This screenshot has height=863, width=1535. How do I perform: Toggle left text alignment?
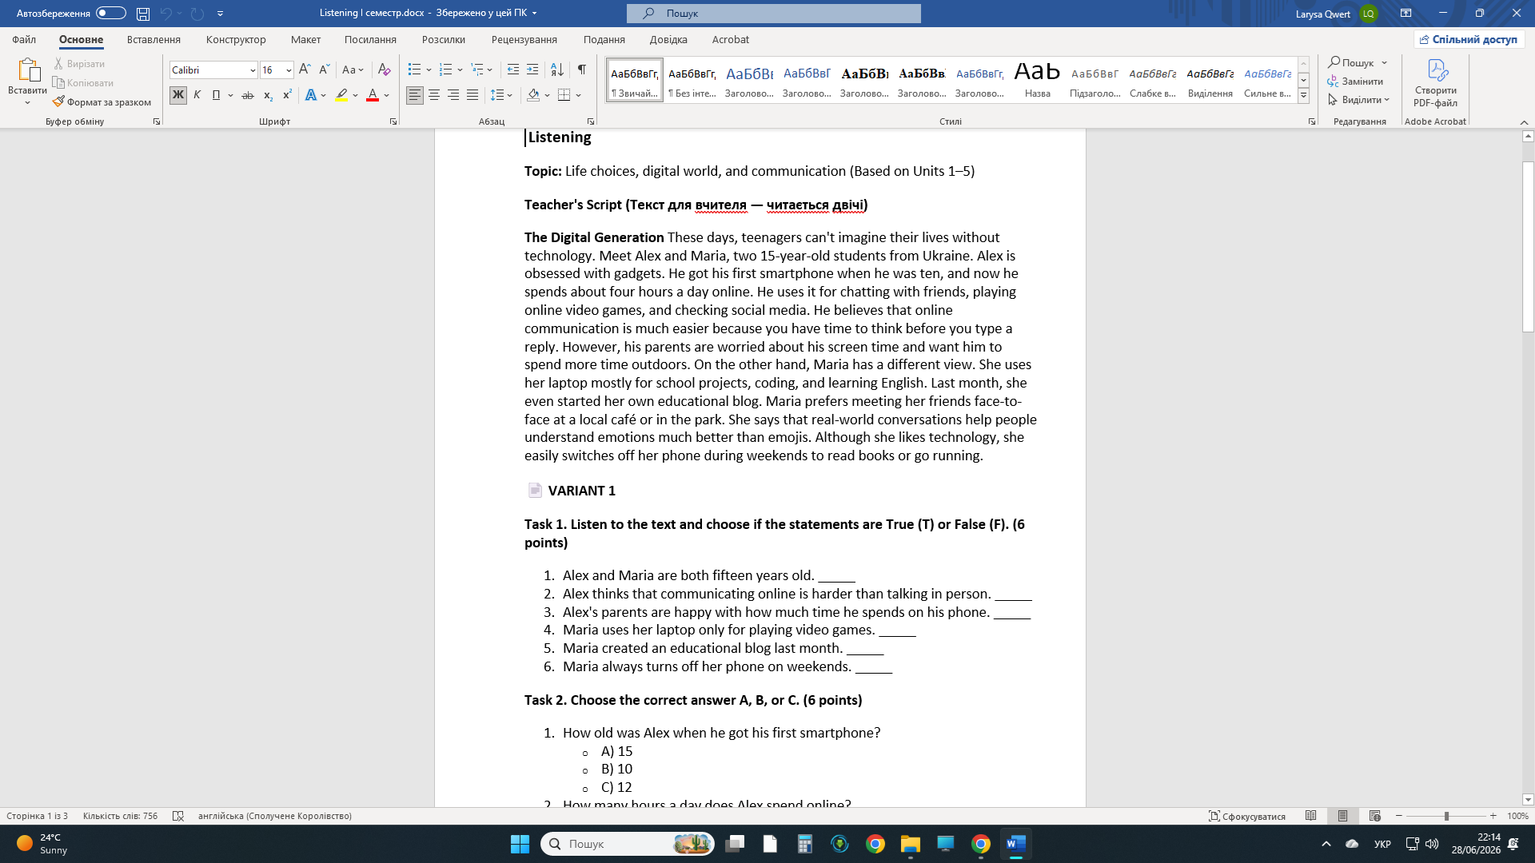click(x=415, y=95)
